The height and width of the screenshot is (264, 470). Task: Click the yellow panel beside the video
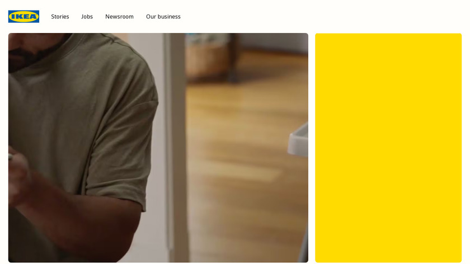pyautogui.click(x=388, y=148)
